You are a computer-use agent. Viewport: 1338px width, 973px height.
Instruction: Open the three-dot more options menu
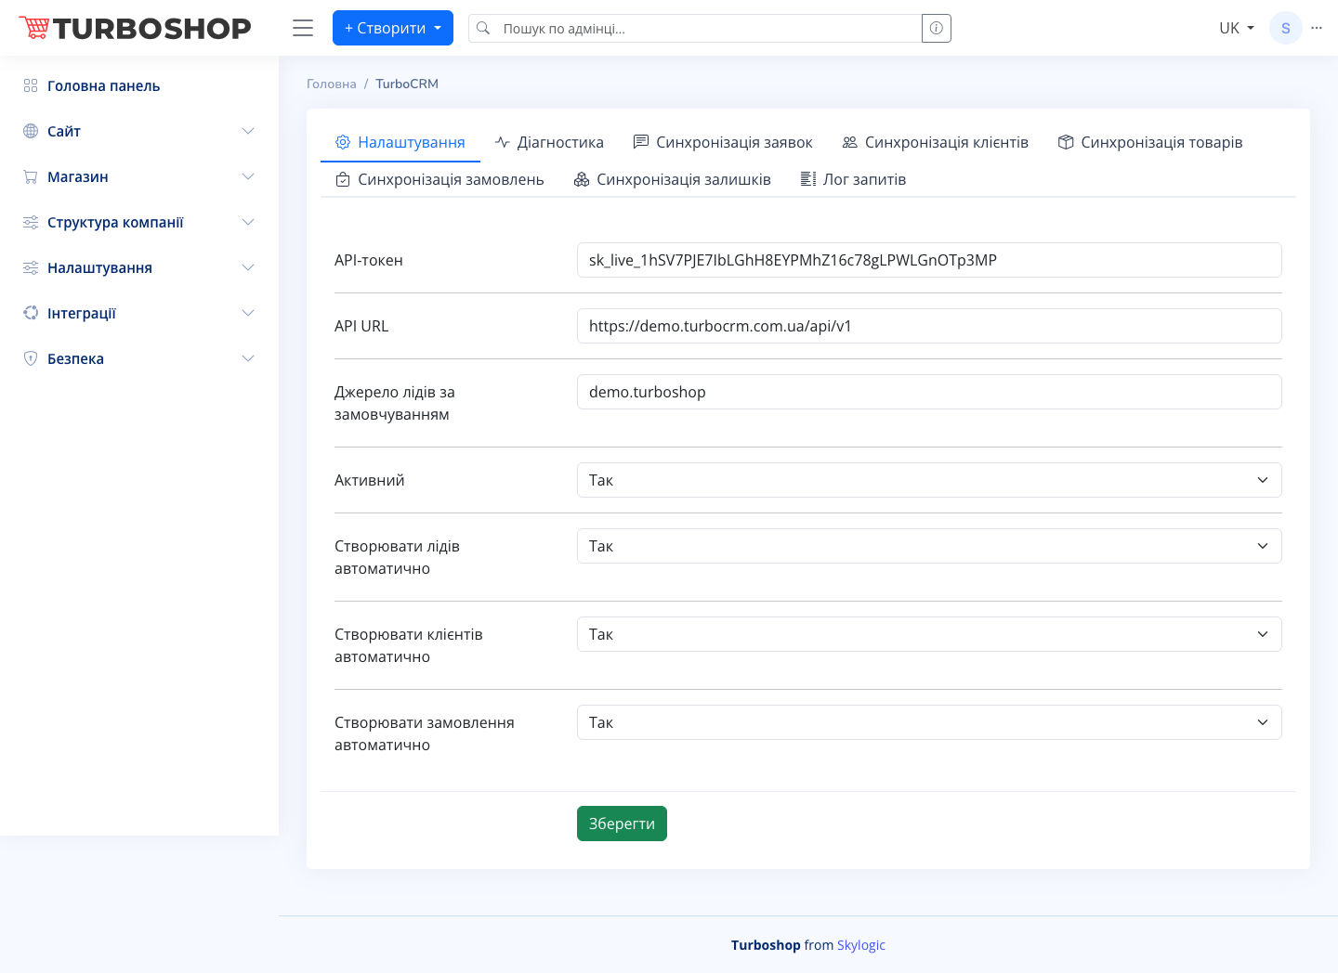click(x=1317, y=28)
